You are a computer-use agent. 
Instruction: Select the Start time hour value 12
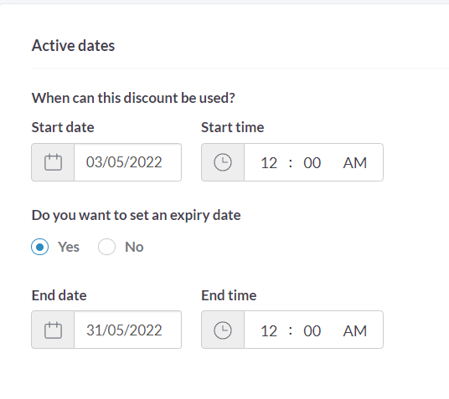tap(269, 163)
